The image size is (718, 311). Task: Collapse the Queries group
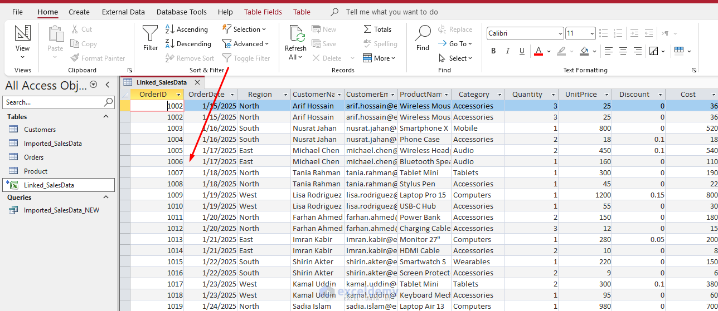coord(106,197)
